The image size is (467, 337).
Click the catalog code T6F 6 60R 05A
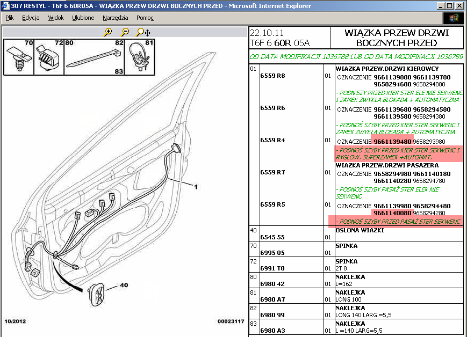[279, 43]
